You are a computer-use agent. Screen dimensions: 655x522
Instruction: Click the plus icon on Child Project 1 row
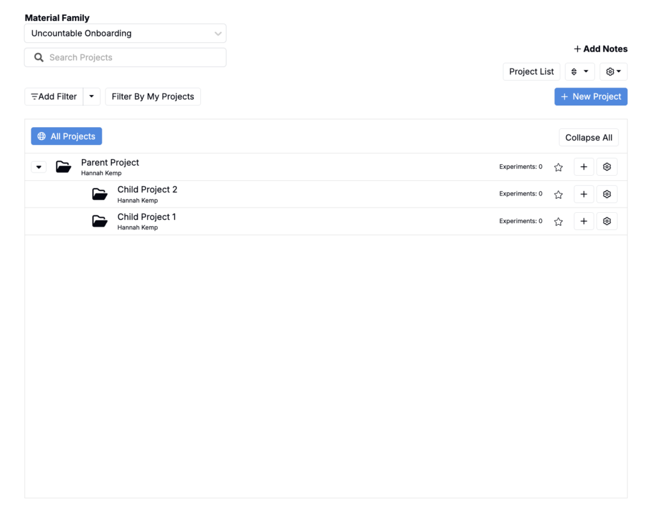coord(583,221)
